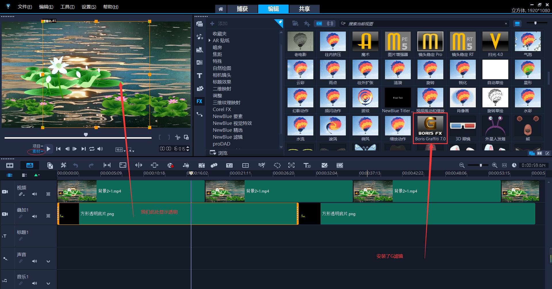The image size is (552, 289).
Task: Zoom in the timeline
Action: [494, 165]
